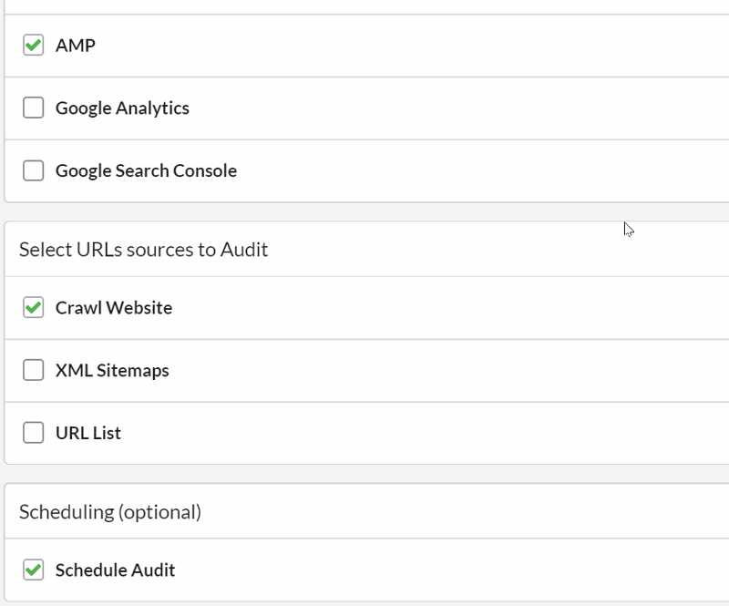Check the XML Sitemaps box
The width and height of the screenshot is (729, 606).
[x=33, y=370]
